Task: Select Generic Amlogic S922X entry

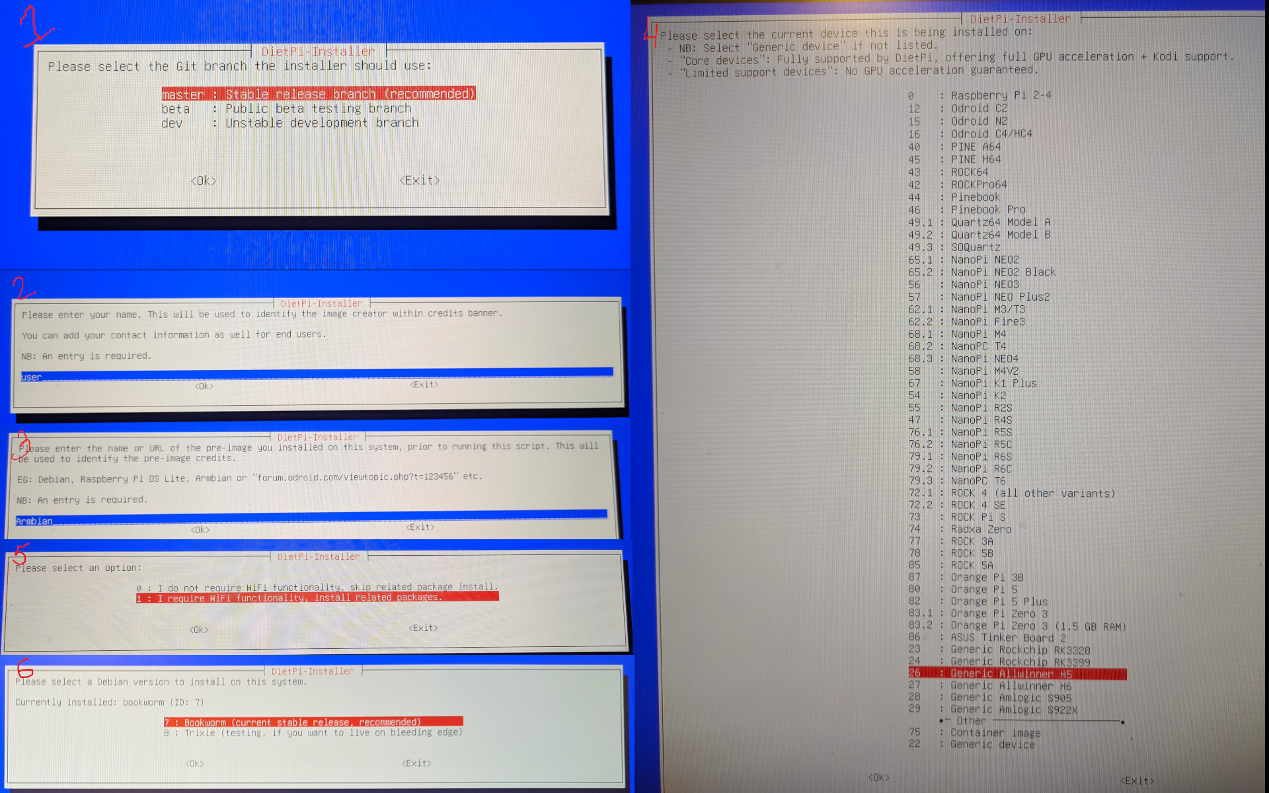Action: coord(993,709)
